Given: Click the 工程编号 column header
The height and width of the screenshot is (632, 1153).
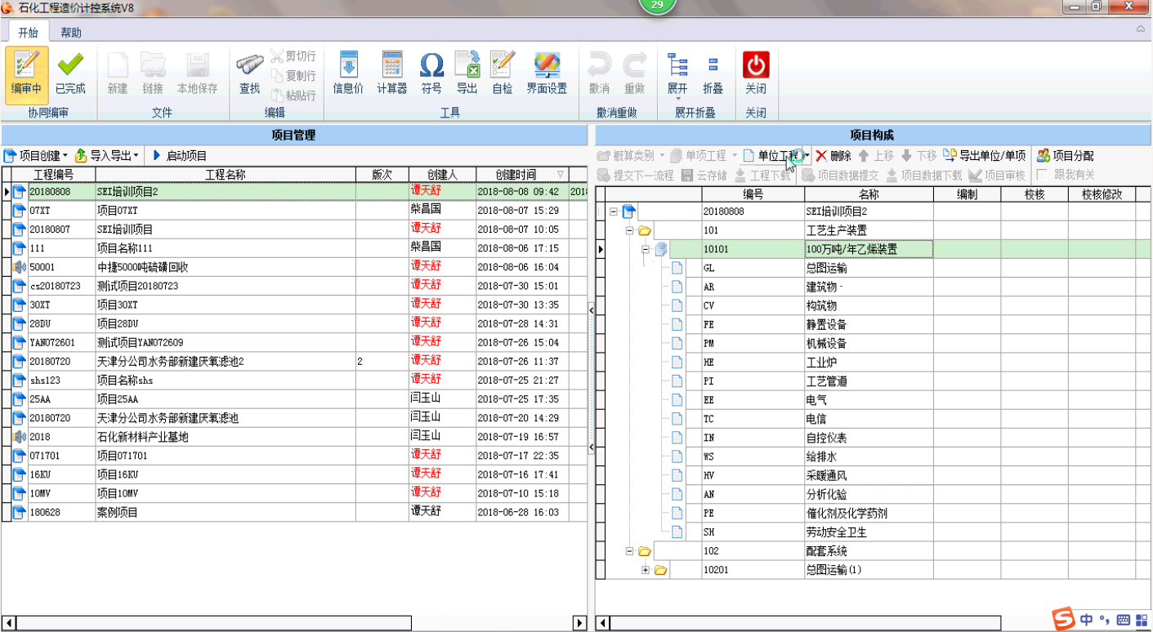Looking at the screenshot, I should click(54, 174).
